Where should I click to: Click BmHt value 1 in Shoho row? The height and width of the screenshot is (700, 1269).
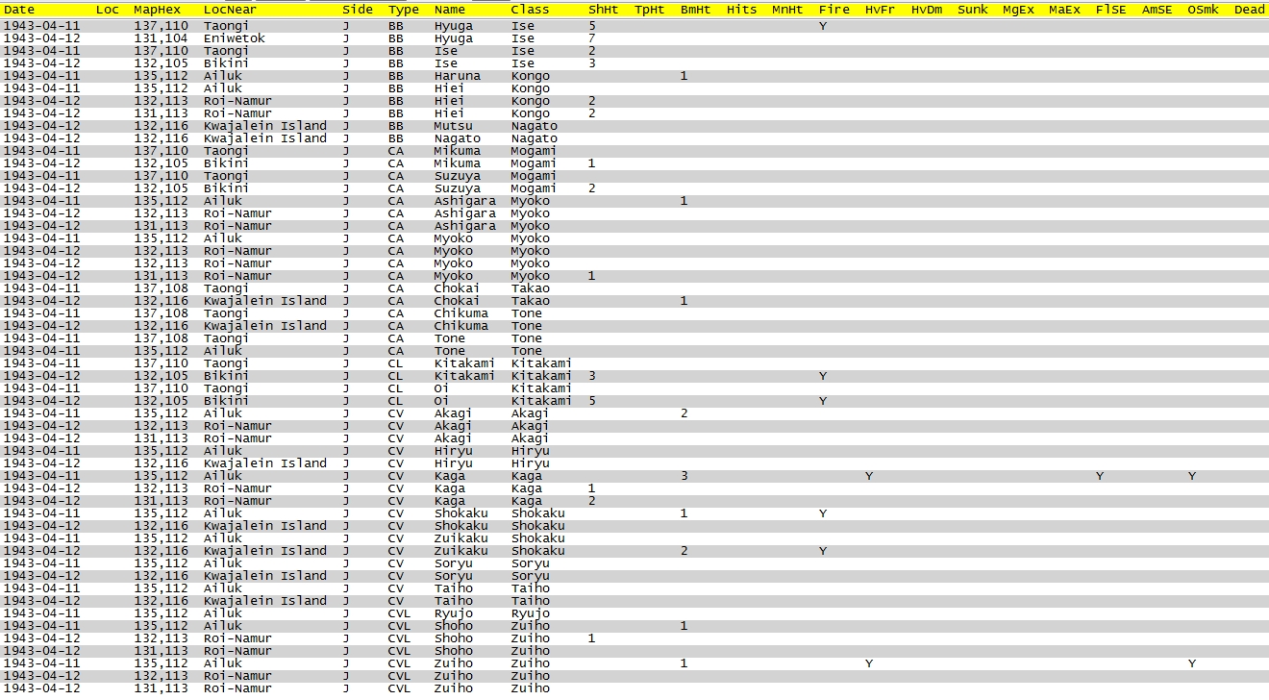[x=684, y=626]
